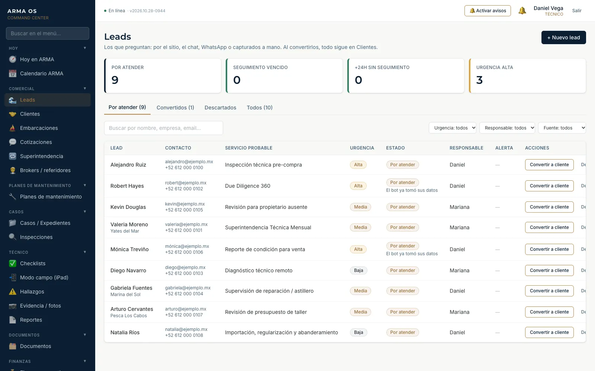Screen dimensions: 595x371
Task: Click the POR ATENDER summary card
Action: [x=163, y=76]
